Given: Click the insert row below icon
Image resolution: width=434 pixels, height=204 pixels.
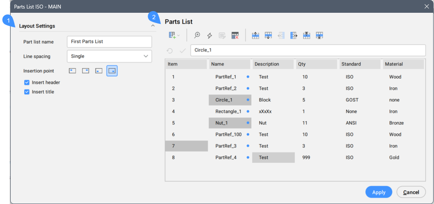Looking at the screenshot, I should [268, 36].
